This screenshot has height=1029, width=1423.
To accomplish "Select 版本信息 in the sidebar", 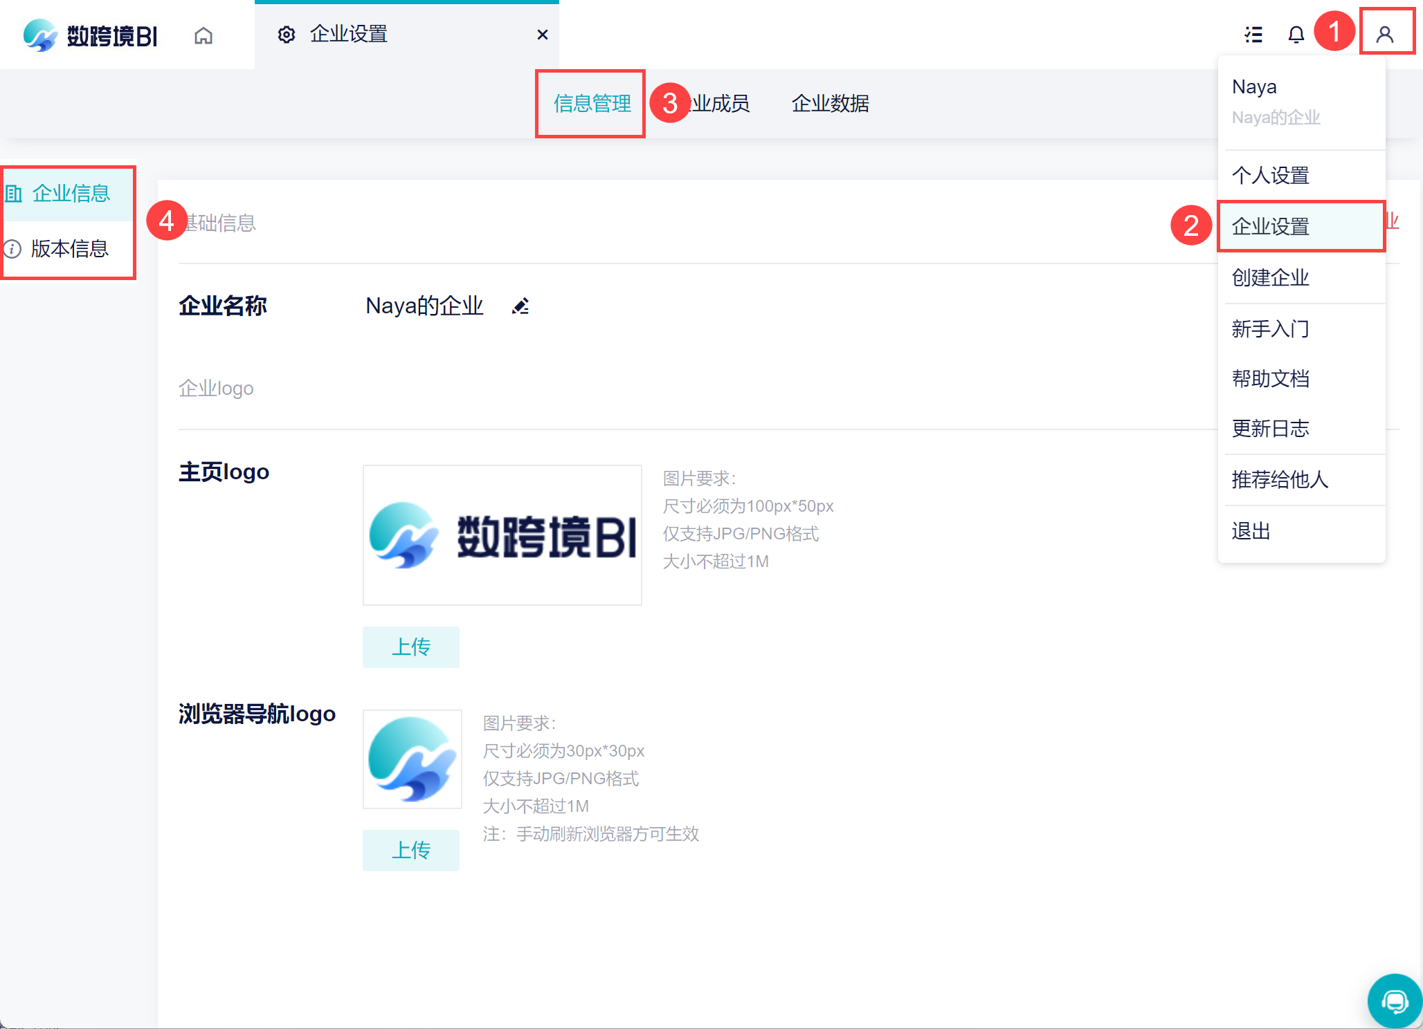I will 69,249.
